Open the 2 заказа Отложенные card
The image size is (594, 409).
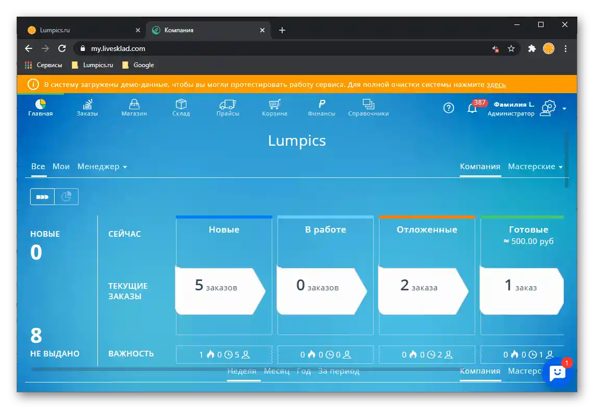click(423, 291)
